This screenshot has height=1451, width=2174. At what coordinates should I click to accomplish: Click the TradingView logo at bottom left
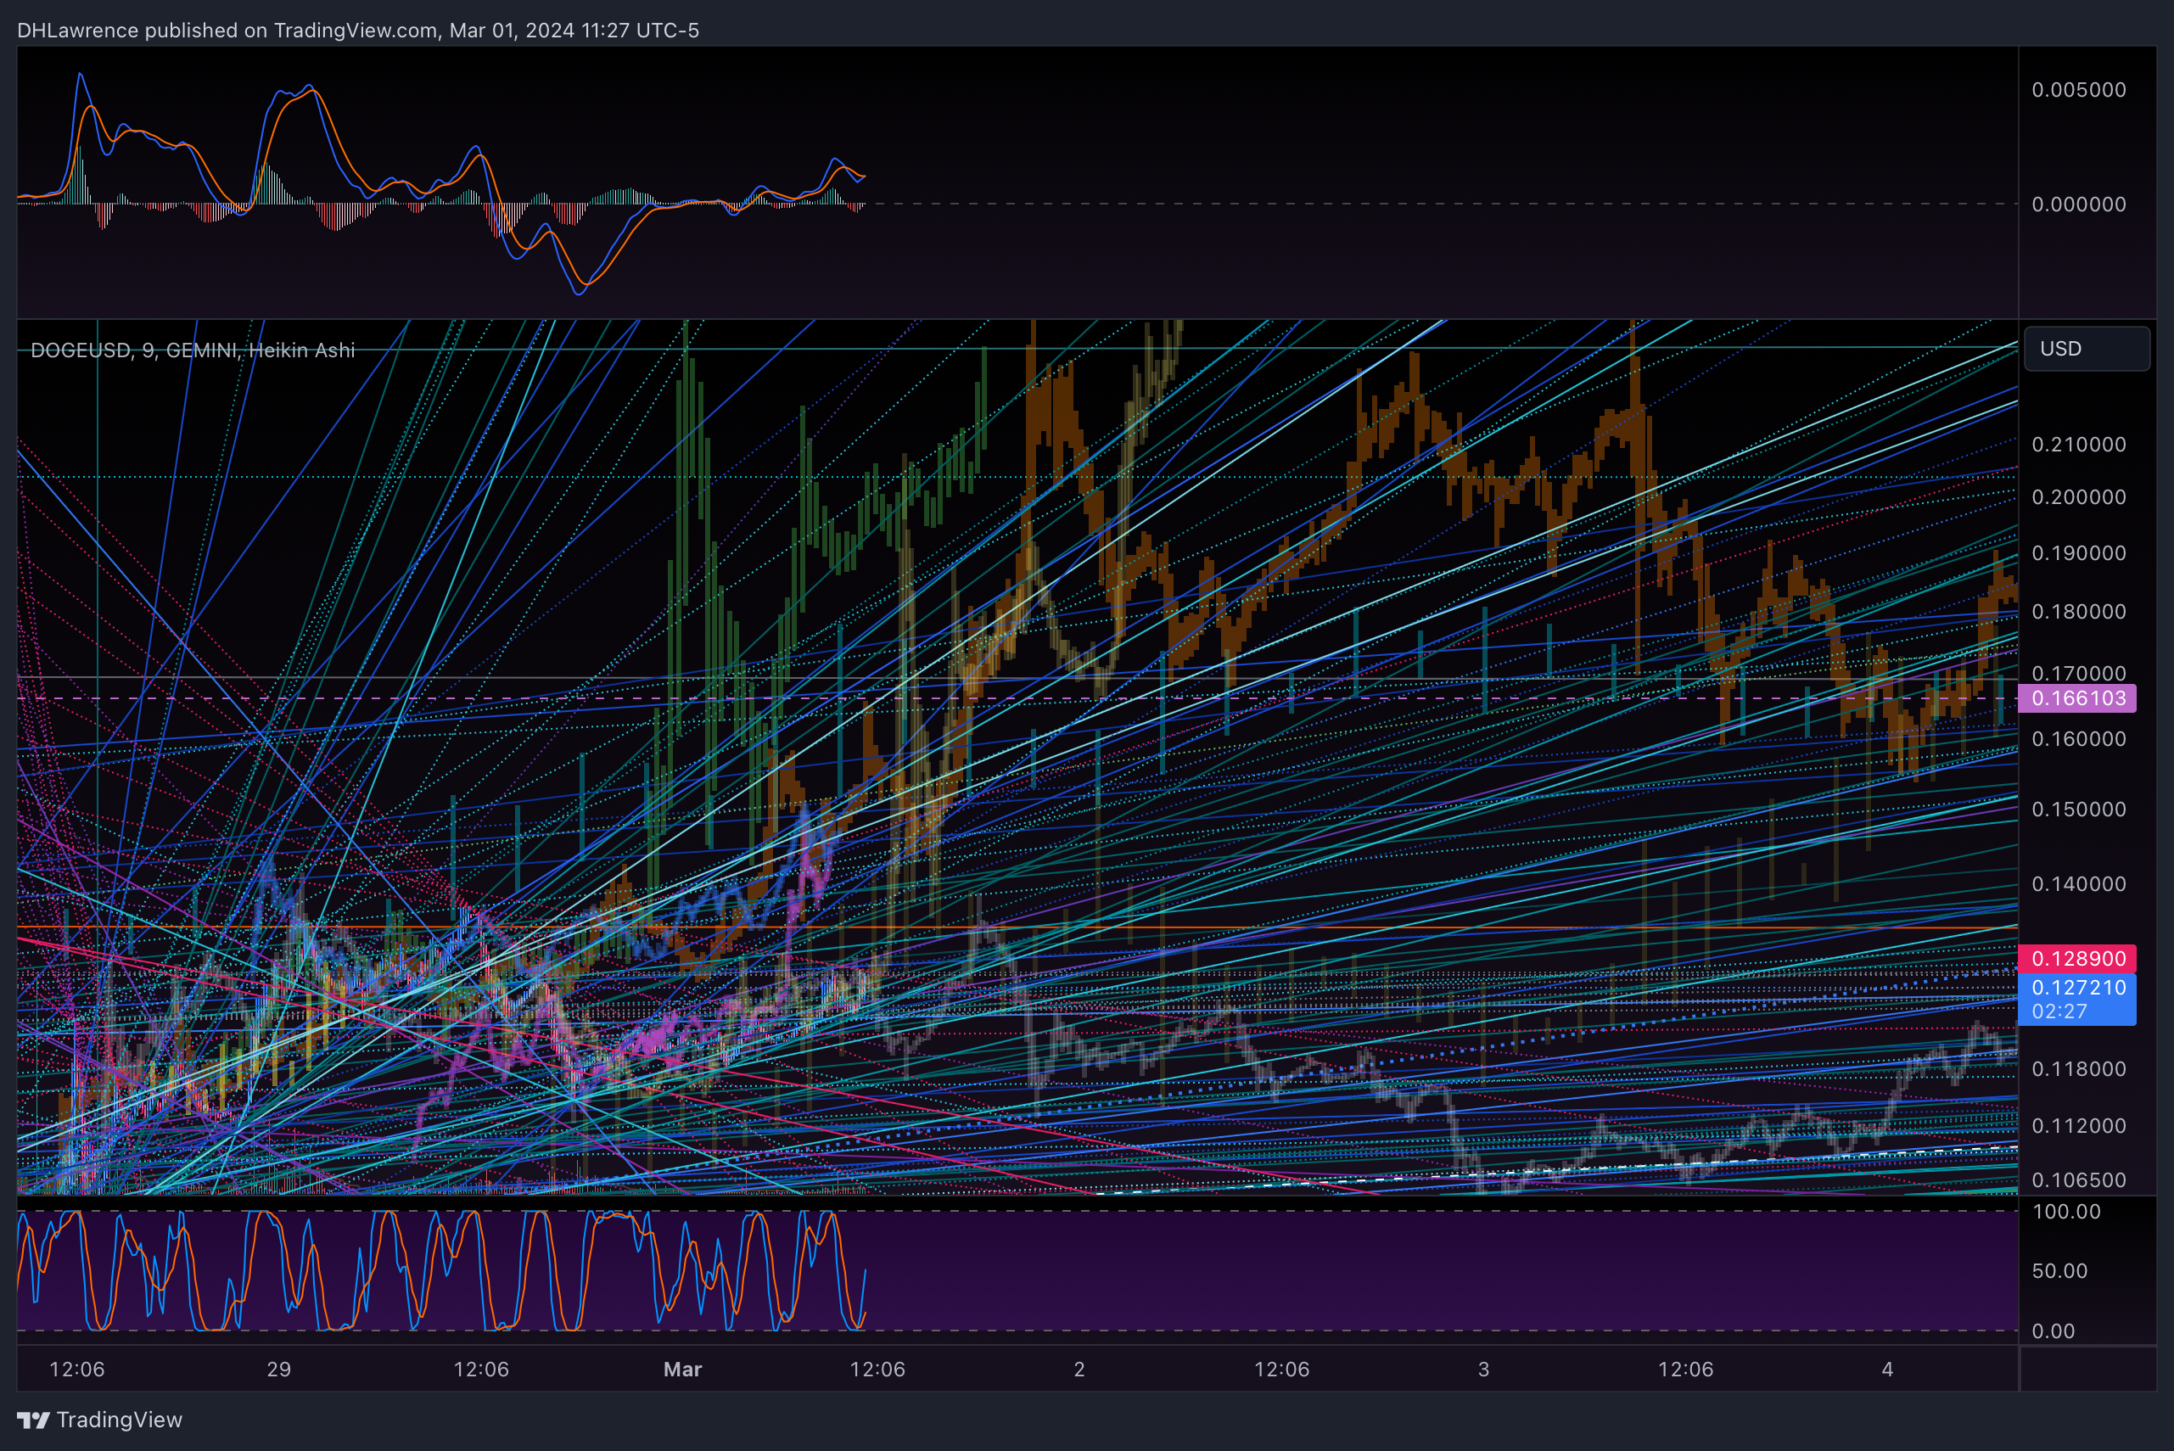click(x=99, y=1420)
